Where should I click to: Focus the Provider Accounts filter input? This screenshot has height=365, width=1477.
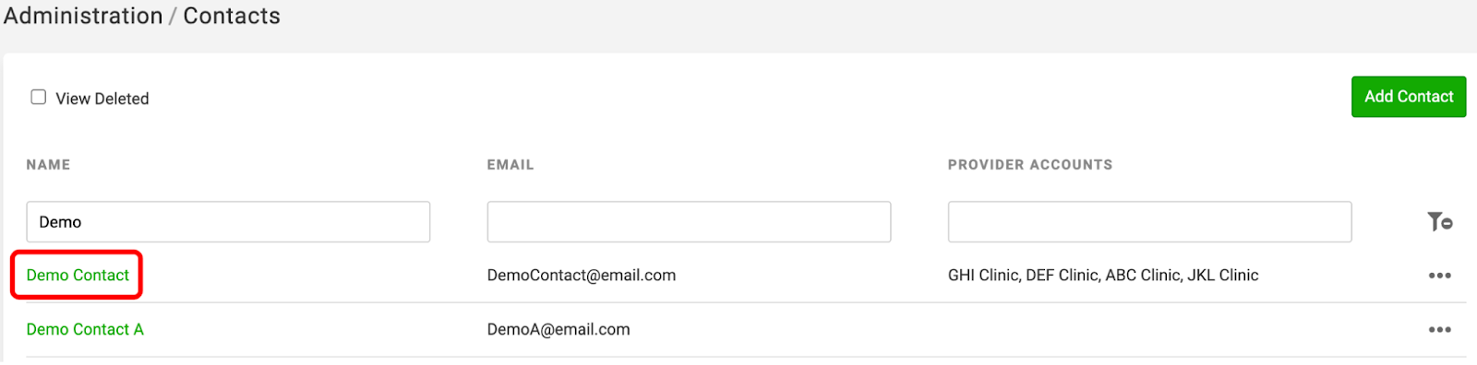[1149, 222]
